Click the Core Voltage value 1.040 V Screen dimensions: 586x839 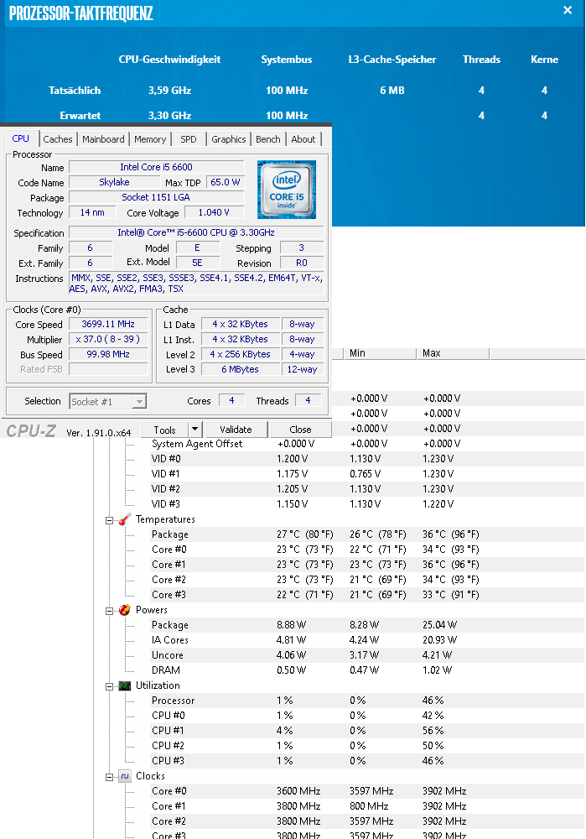tap(214, 212)
